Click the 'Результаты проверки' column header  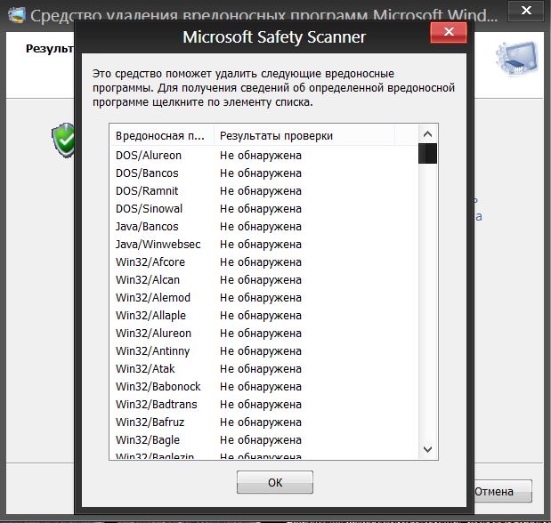(277, 136)
